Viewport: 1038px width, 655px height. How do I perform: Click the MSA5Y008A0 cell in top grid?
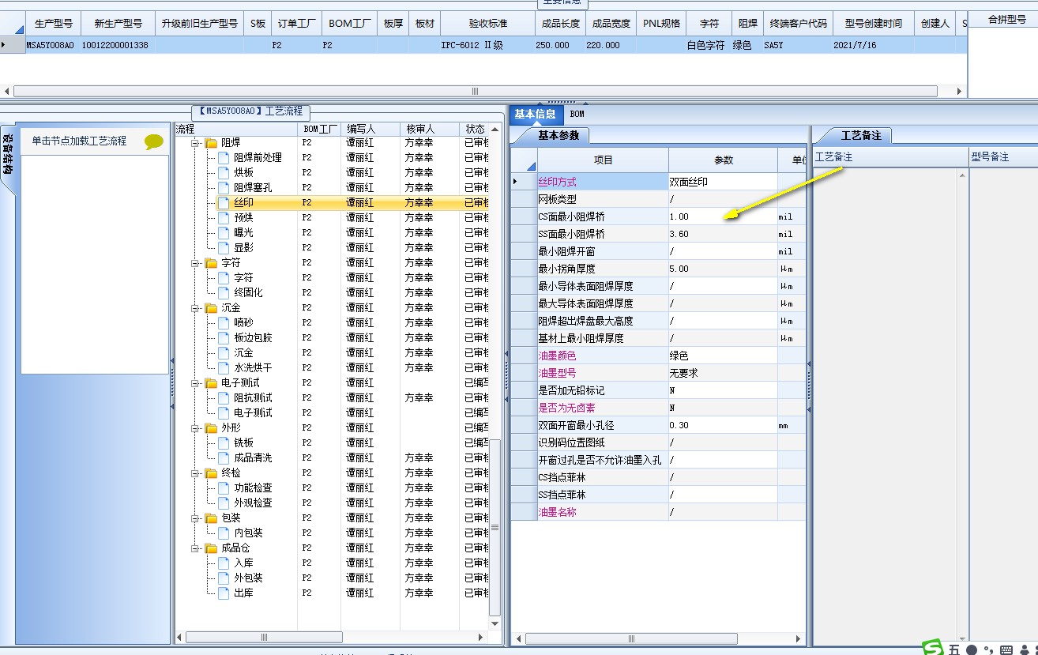(x=50, y=45)
